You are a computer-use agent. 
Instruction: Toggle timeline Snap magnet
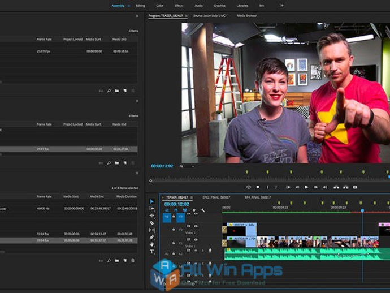tap(176, 210)
